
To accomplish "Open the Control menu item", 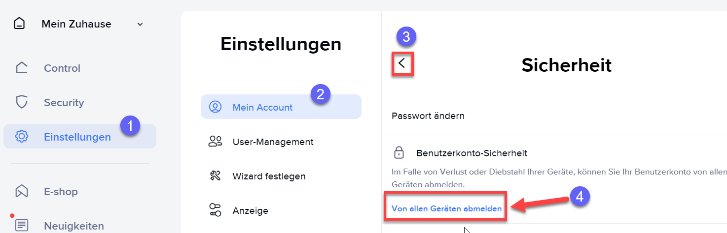I will tap(80, 68).
